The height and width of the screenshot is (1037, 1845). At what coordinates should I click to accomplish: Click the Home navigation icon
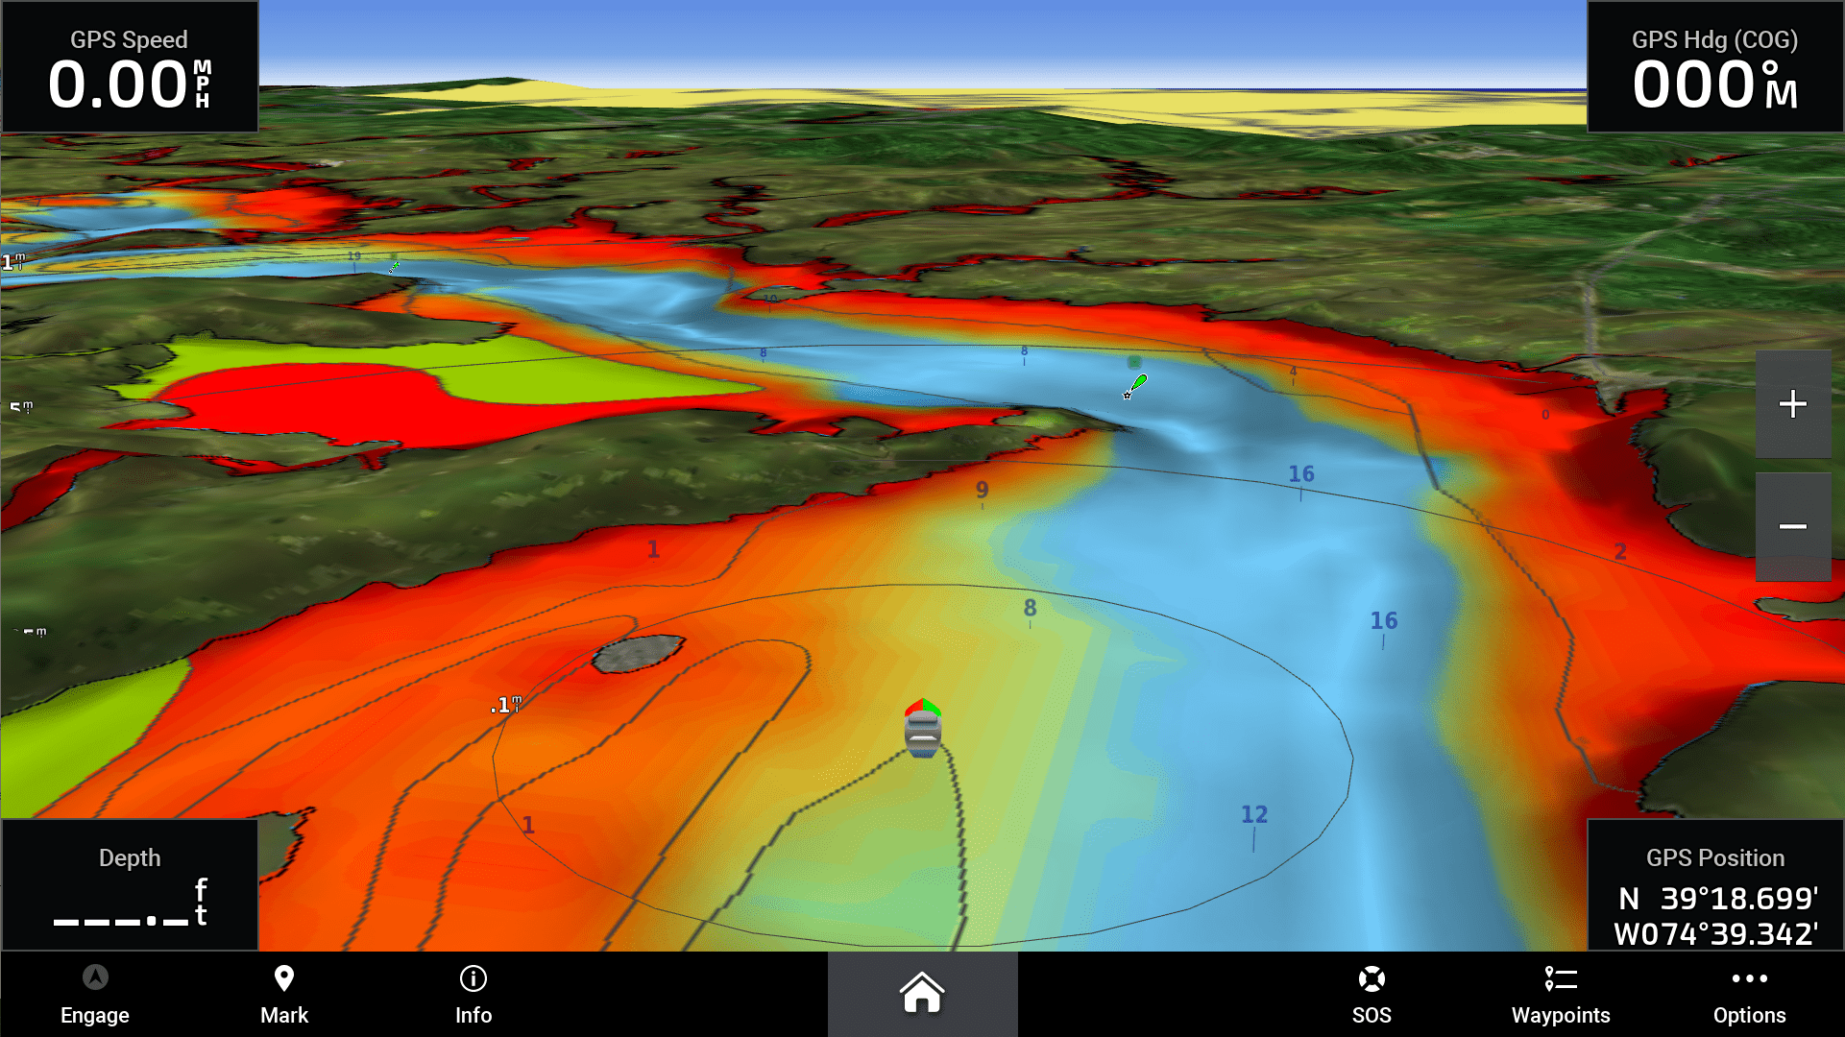click(922, 994)
